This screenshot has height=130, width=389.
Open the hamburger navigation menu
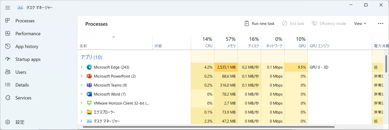pyautogui.click(x=8, y=7)
